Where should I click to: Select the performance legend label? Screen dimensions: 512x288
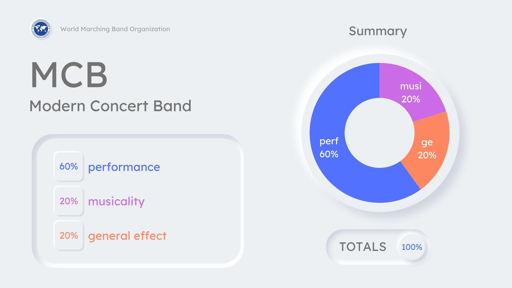tap(124, 167)
